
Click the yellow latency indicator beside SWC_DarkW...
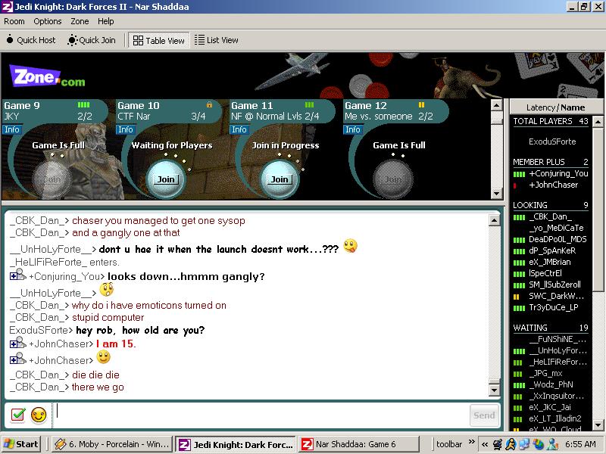click(516, 297)
